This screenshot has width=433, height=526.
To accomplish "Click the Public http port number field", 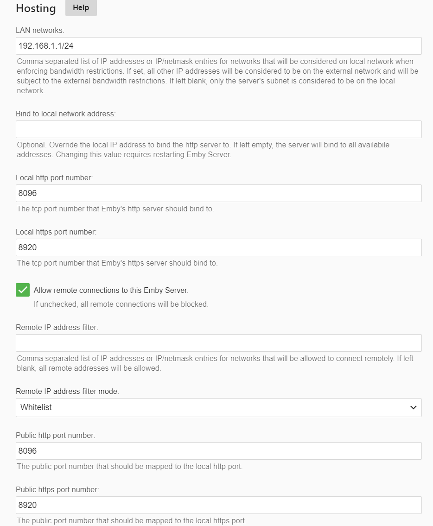I will click(218, 451).
